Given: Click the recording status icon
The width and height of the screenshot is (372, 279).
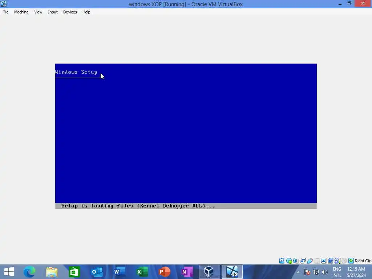Looking at the screenshot, I should (x=331, y=261).
